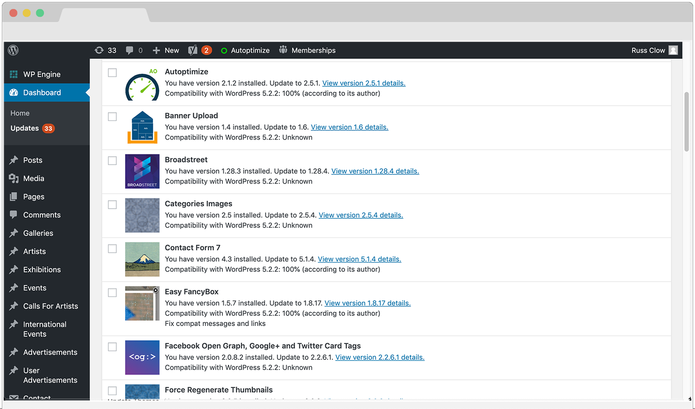This screenshot has width=695, height=409.
Task: Click the Calls For Artists menu label
Action: (x=51, y=306)
